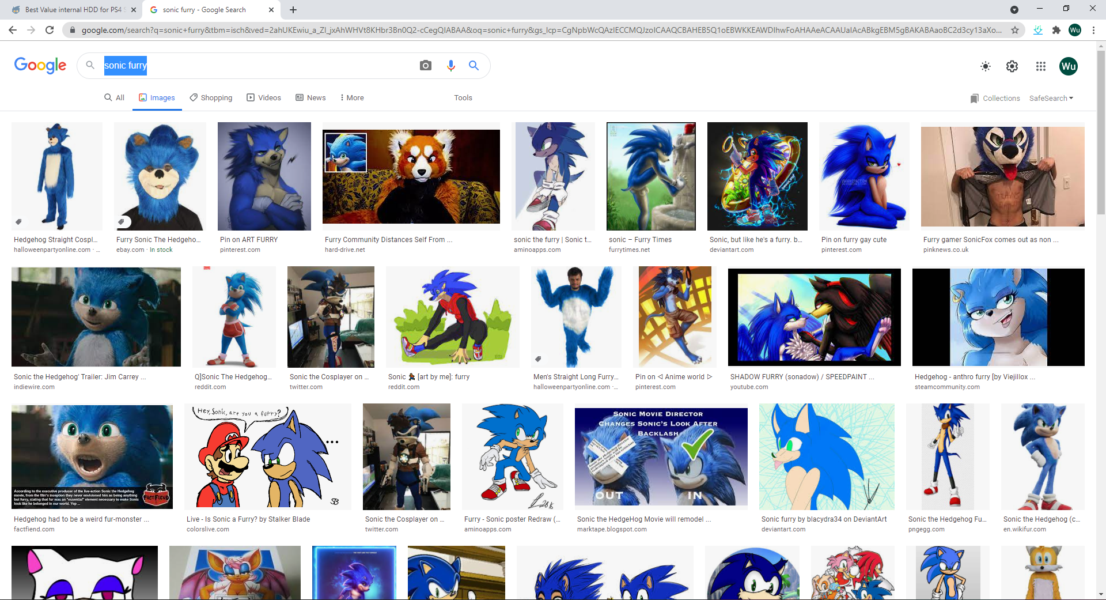Select the Images tab
This screenshot has width=1106, height=600.
(157, 97)
